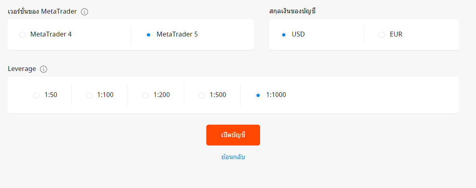The image size is (476, 188).
Task: Select the 1:500 leverage radio circle
Action: click(x=201, y=95)
